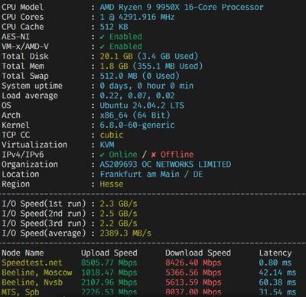
Task: Click the IPv4/IPv6 label
Action: [23, 155]
